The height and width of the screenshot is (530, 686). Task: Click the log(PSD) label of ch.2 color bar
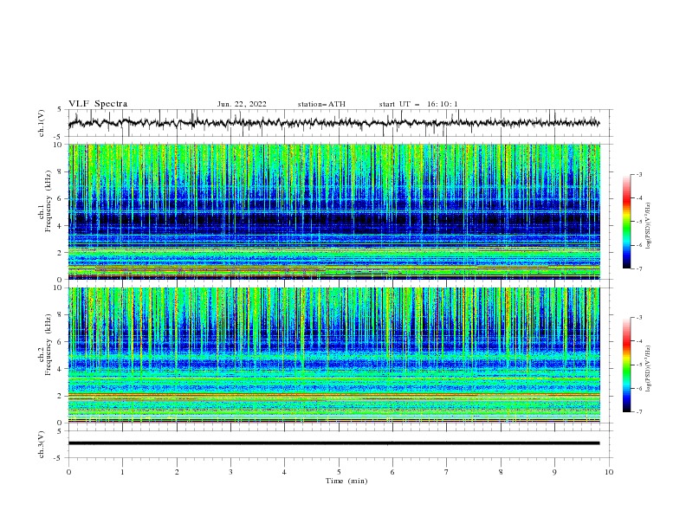click(649, 369)
